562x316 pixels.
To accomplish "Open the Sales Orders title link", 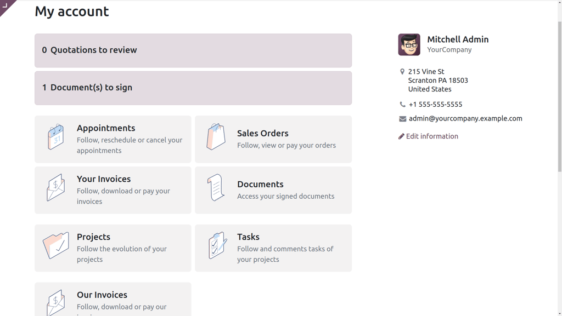I will point(262,133).
